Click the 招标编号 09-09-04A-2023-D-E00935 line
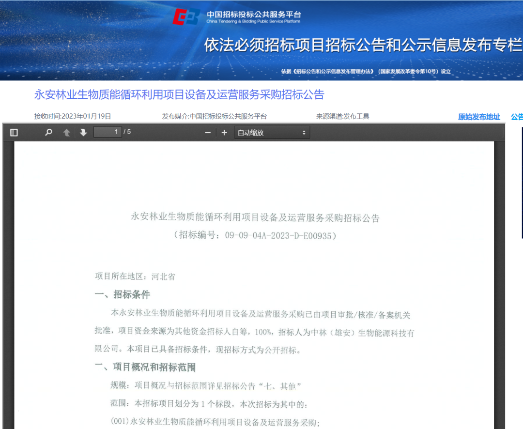Screen dimensions: 523x429 tap(255, 235)
